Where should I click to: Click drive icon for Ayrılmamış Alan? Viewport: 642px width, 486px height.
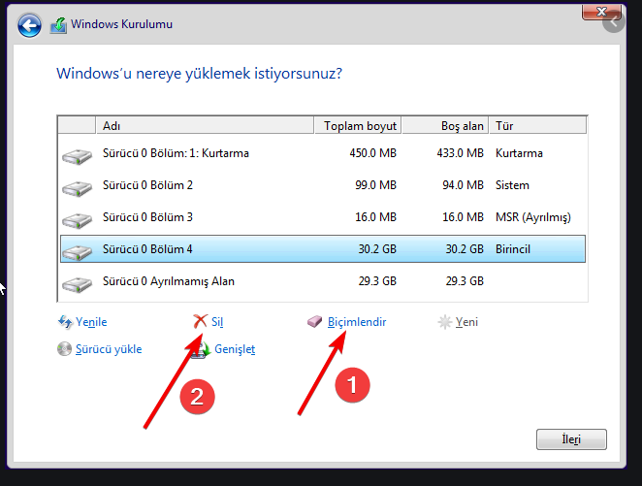(77, 284)
